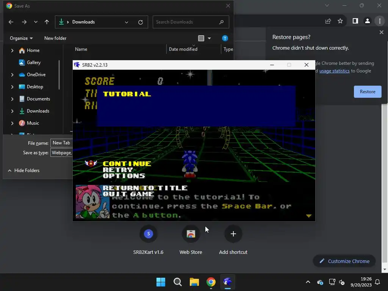388x291 pixels.
Task: Go back in Save As dialog
Action: tap(11, 22)
